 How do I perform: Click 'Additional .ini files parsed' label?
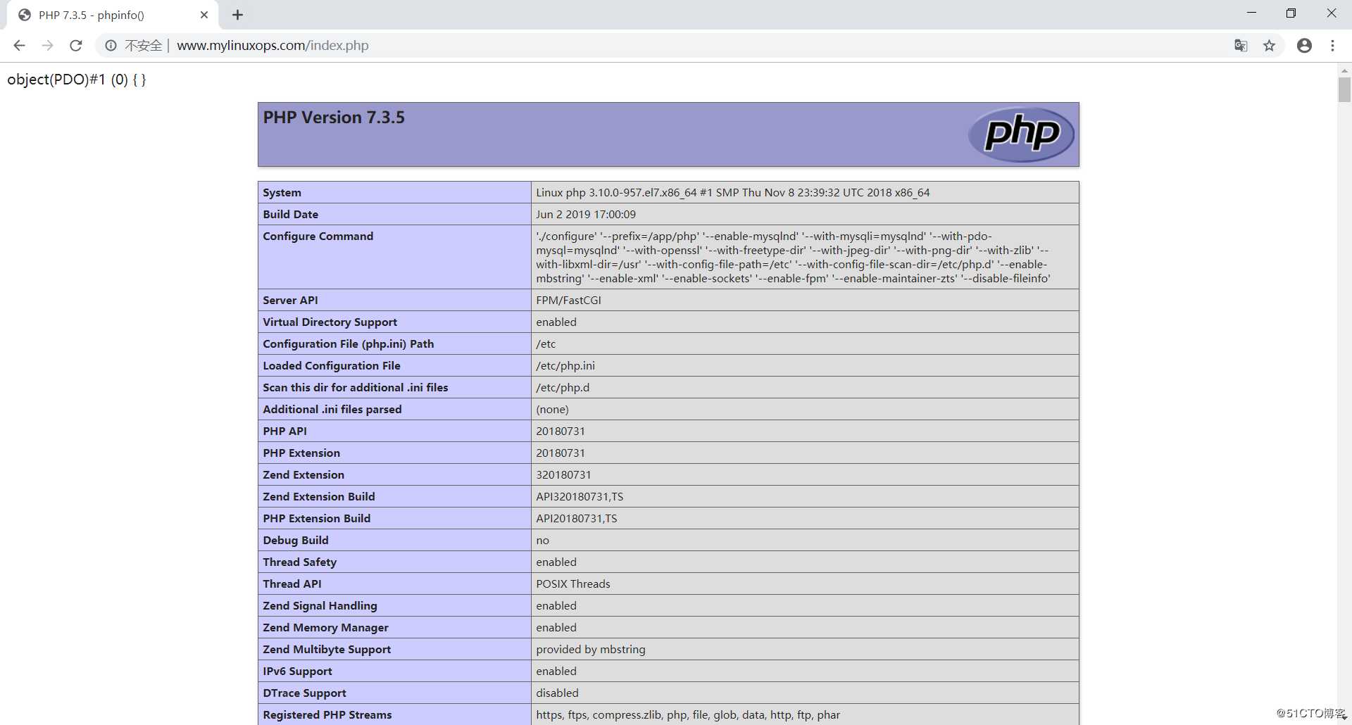[332, 410]
